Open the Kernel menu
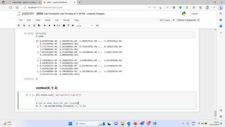 pyautogui.click(x=66, y=20)
